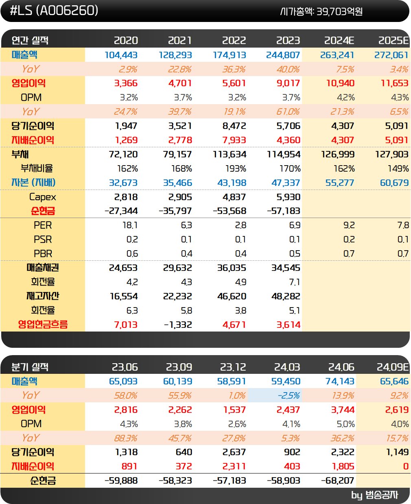411x504 pixels.
Task: Select the 분기 실적 header label
Action: [30, 367]
